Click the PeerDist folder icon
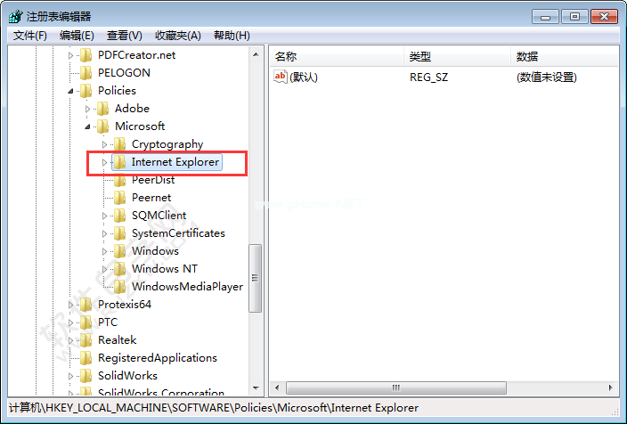 tap(119, 180)
